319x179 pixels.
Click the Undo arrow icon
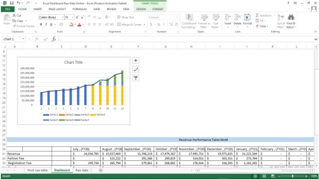point(18,3)
